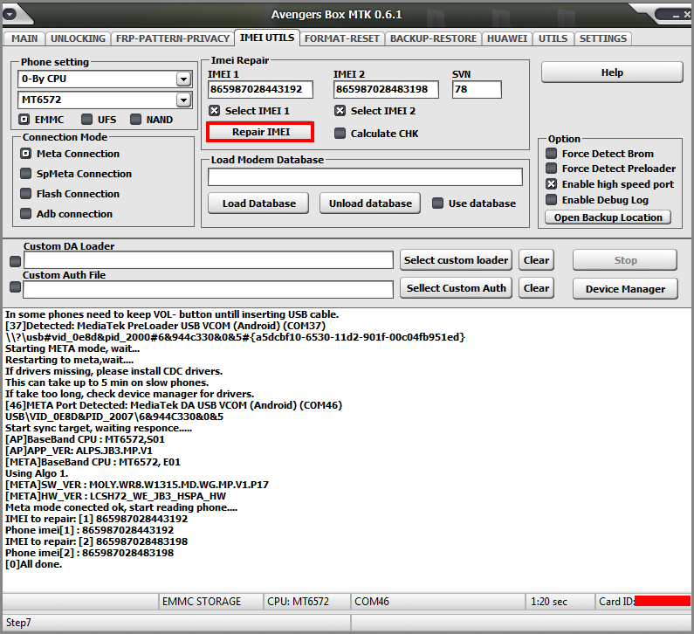Open the Device Manager

coord(625,289)
